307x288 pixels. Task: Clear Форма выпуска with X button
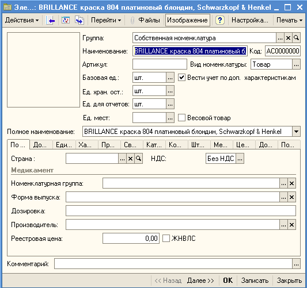tap(291, 197)
